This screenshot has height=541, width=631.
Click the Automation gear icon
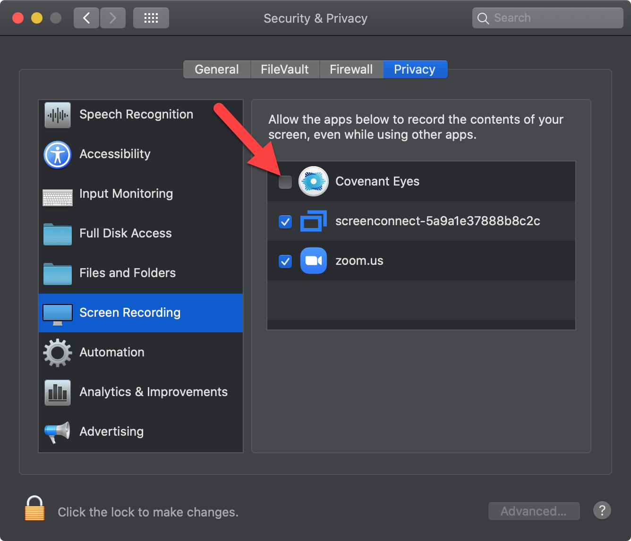(58, 353)
